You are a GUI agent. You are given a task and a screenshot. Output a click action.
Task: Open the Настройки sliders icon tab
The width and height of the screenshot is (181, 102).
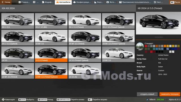[158, 2]
